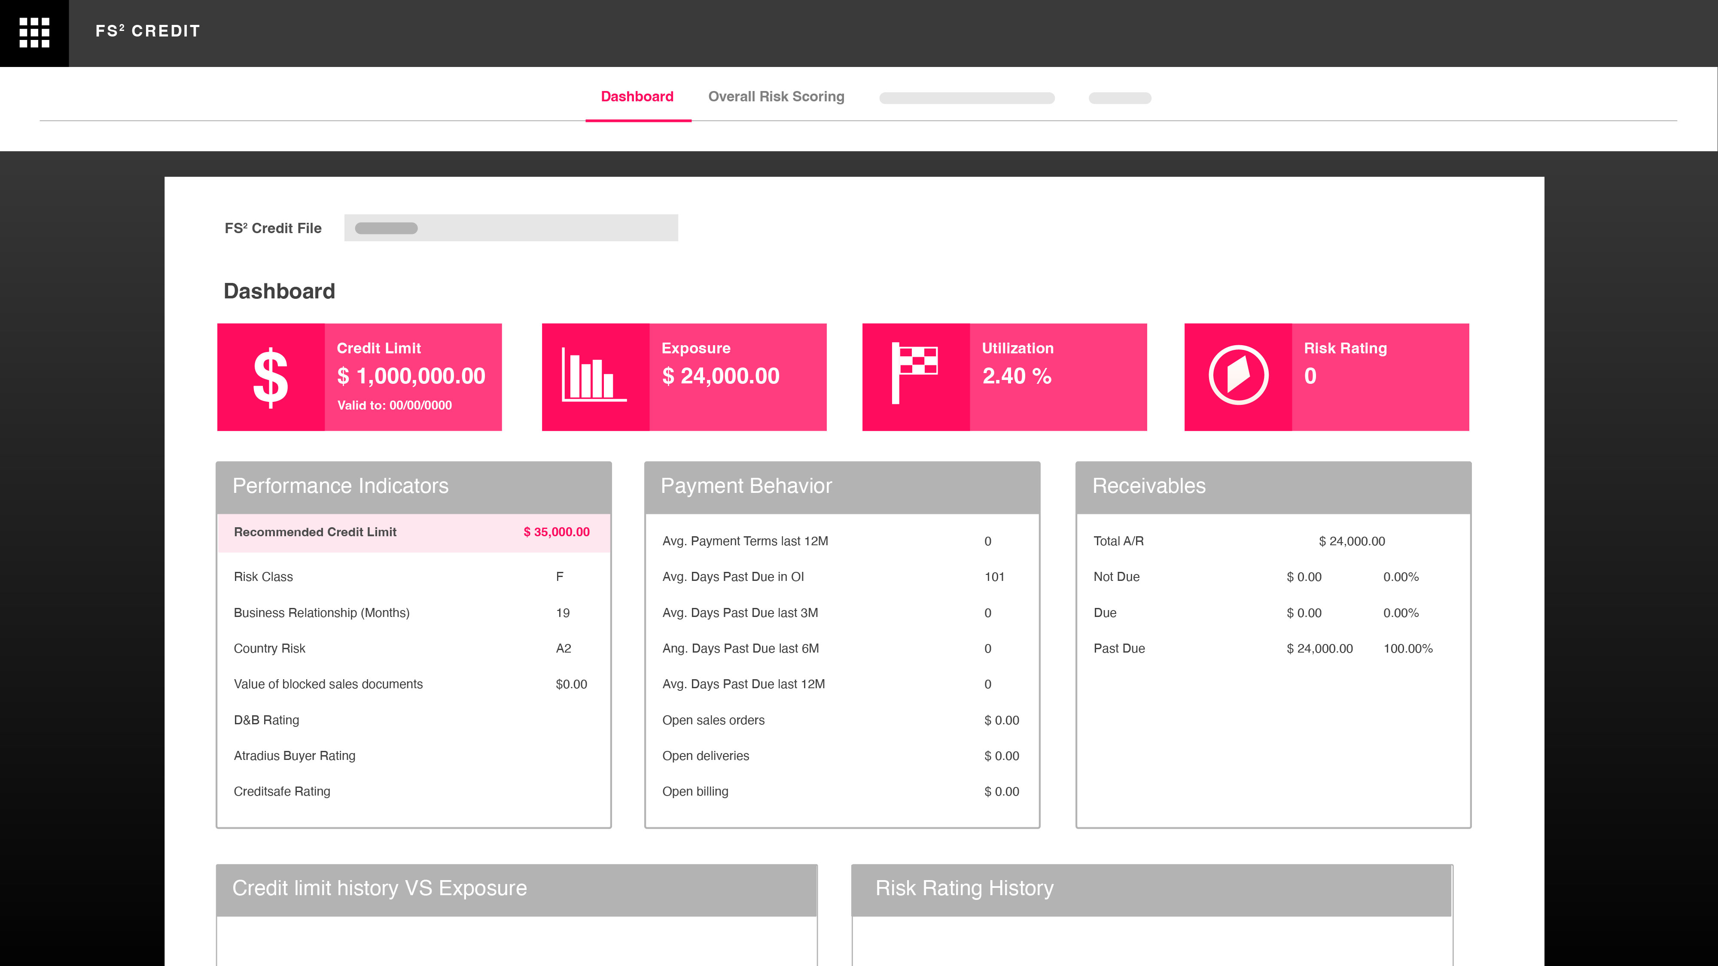
Task: Click the dollar sign Credit Limit icon
Action: [271, 377]
